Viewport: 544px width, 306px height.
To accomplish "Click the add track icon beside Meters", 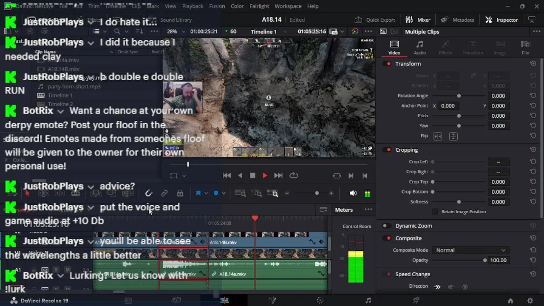I will [x=323, y=210].
